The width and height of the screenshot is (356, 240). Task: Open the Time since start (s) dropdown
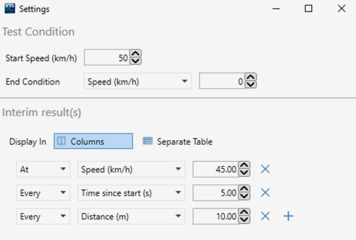click(x=131, y=193)
